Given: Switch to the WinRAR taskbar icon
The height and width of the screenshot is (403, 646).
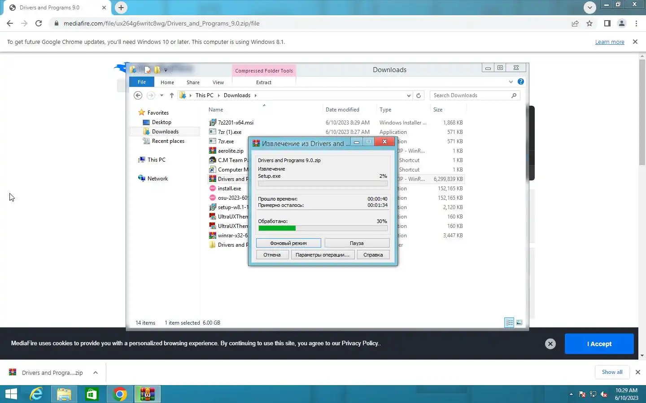Looking at the screenshot, I should click(148, 394).
